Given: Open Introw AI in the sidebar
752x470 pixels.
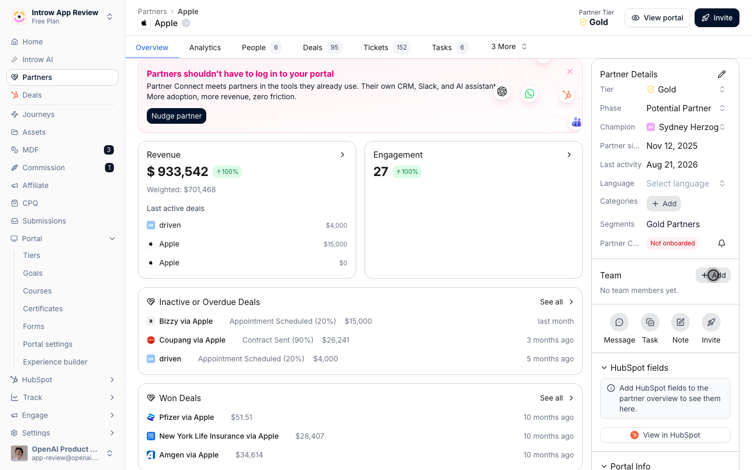Looking at the screenshot, I should coord(62,60).
